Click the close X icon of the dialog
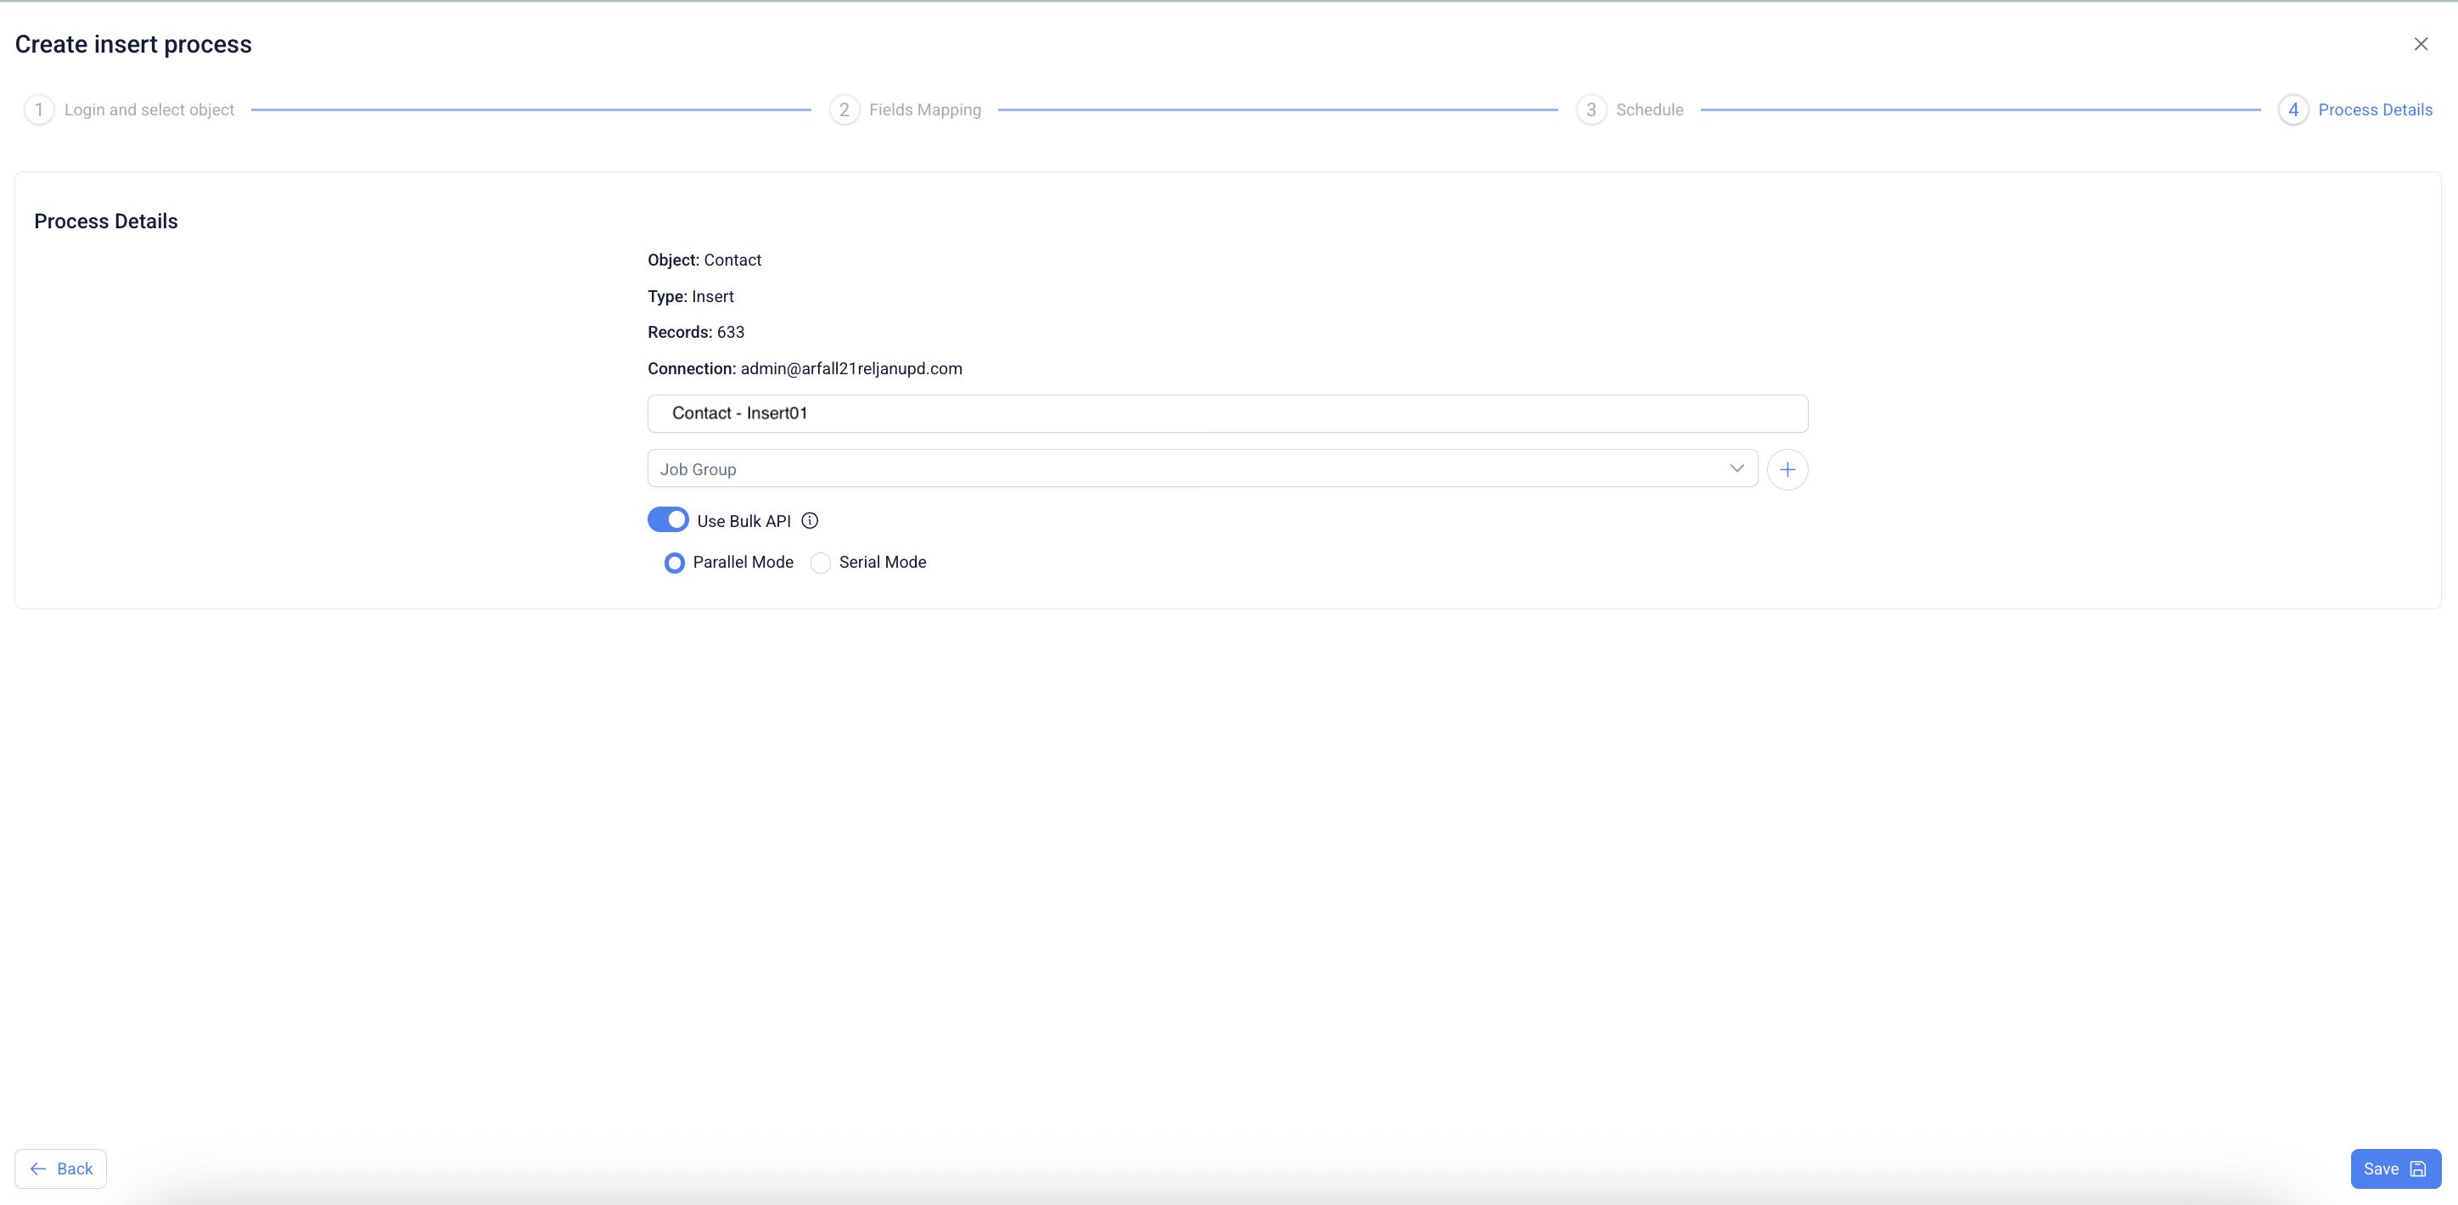The width and height of the screenshot is (2458, 1205). pos(2420,44)
